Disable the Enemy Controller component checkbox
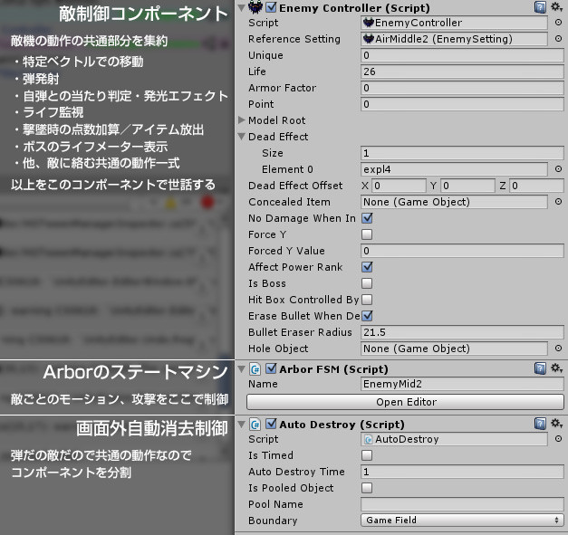 click(x=271, y=7)
